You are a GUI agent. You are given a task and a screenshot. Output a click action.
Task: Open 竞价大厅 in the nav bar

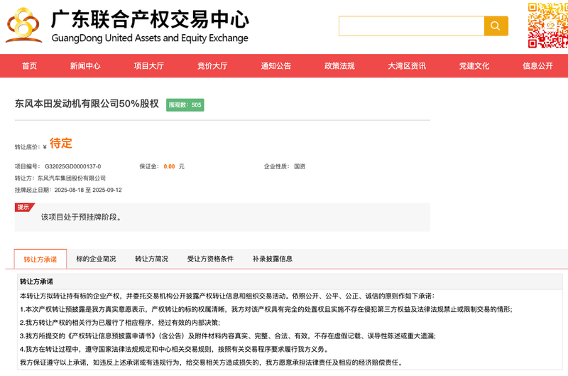pyautogui.click(x=212, y=66)
